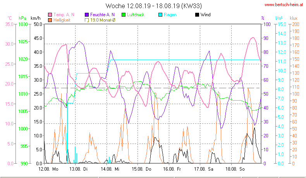The width and height of the screenshot is (306, 178).
Task: Click the 18.08. So date label
Action: pyautogui.click(x=235, y=169)
